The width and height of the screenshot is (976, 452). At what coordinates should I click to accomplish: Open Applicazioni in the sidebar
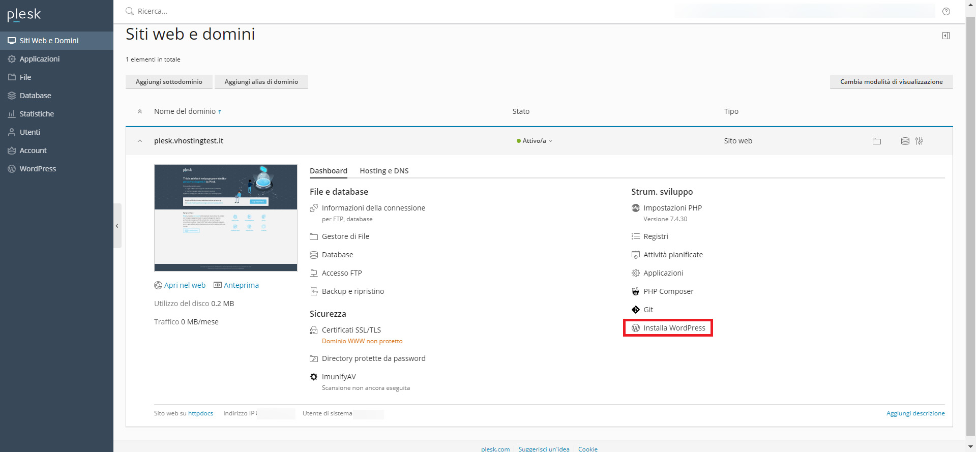click(x=56, y=59)
